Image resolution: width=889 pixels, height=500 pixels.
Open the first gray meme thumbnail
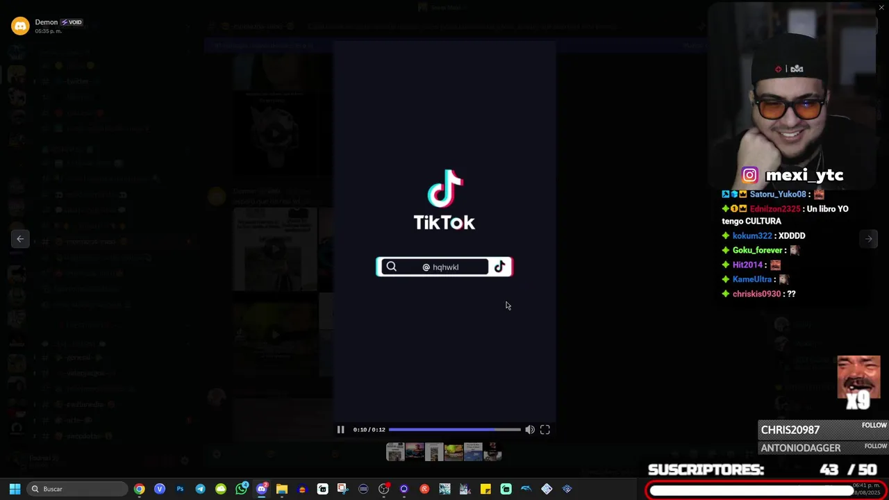tap(395, 452)
